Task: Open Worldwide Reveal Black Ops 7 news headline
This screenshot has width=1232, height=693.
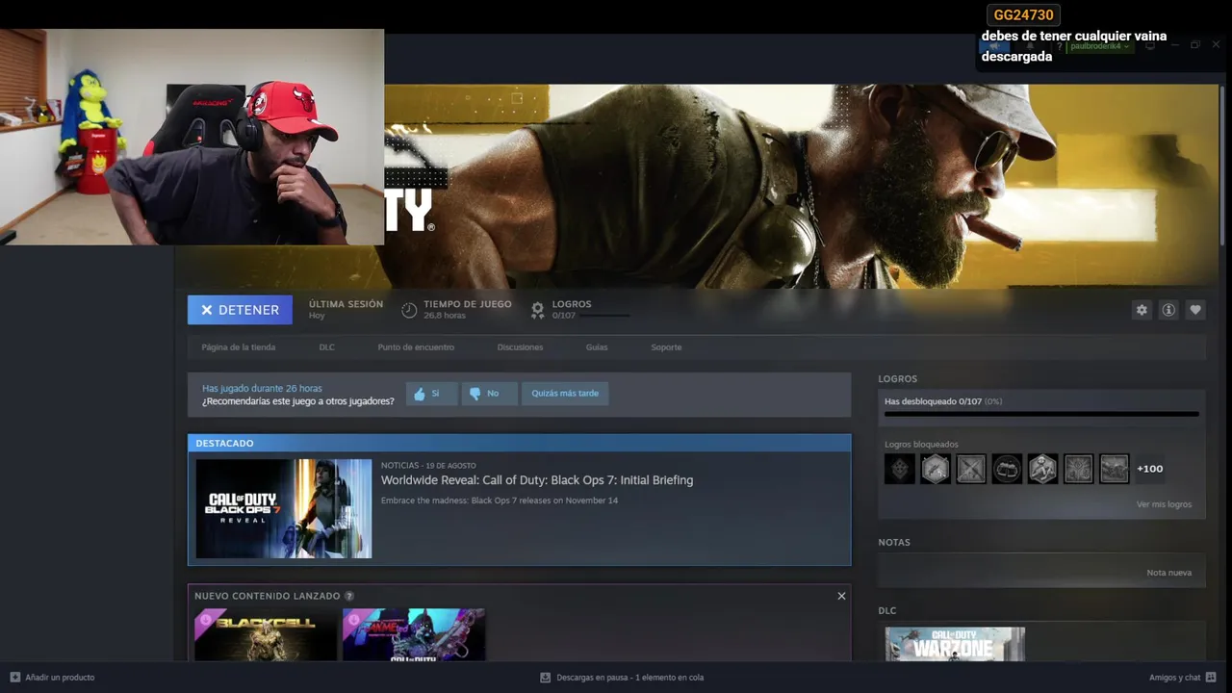Action: pos(537,480)
